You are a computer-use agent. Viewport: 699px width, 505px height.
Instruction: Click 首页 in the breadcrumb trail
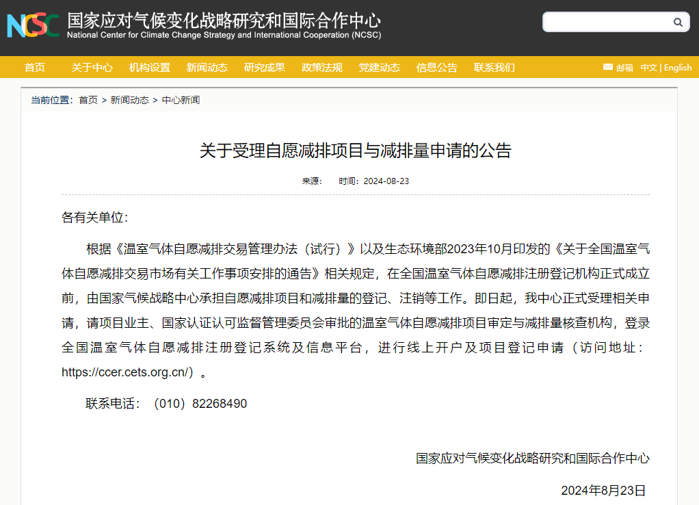point(88,99)
